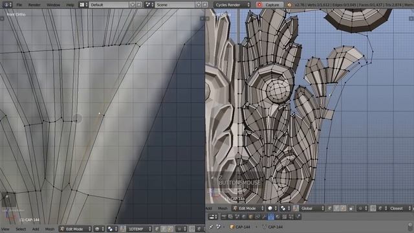Add a new scene with plus button
This screenshot has height=233, width=414.
199,5
